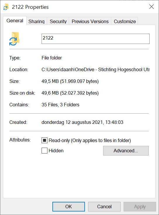Click the Cancel button

[104, 207]
